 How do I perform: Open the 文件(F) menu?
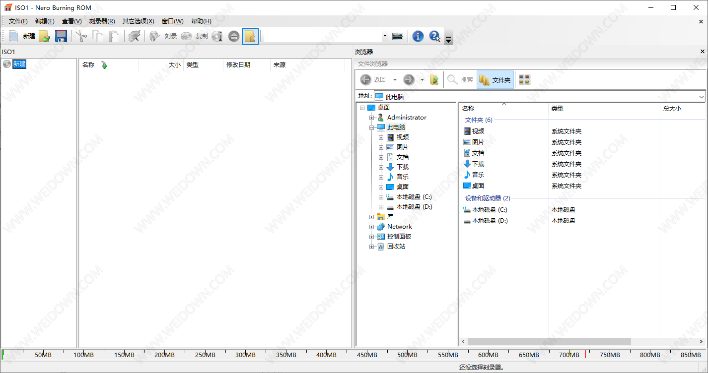[18, 21]
